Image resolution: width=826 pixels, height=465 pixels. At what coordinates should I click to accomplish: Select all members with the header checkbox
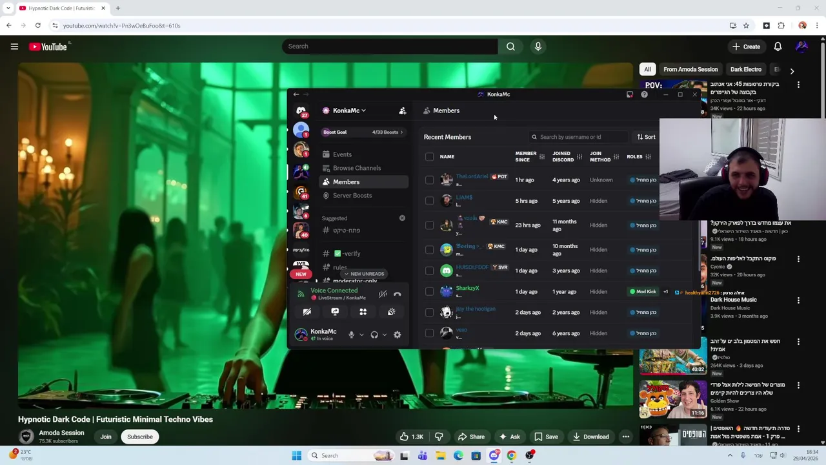(429, 156)
